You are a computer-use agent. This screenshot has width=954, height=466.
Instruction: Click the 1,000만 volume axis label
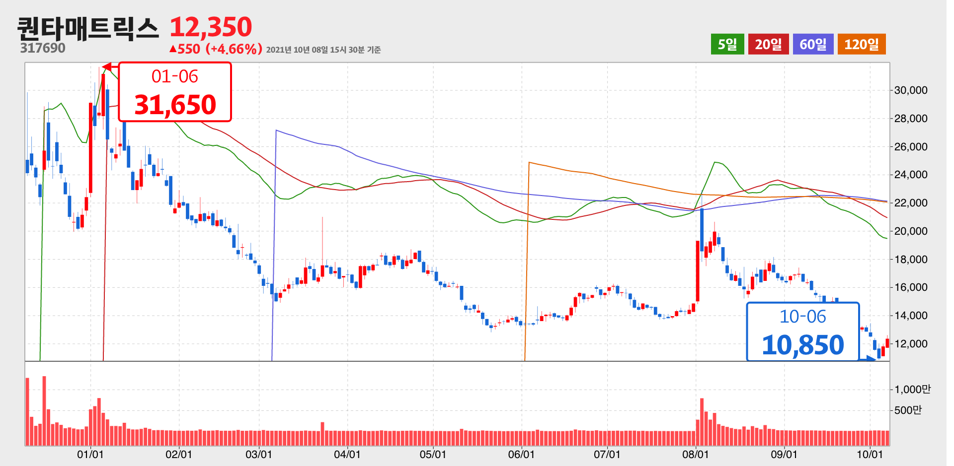point(912,390)
